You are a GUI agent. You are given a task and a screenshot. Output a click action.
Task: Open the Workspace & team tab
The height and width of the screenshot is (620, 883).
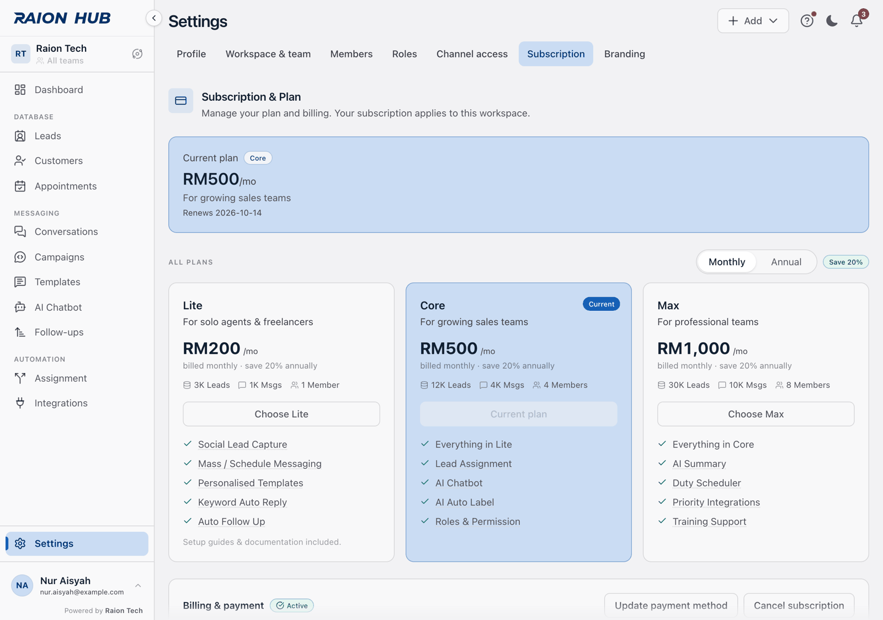click(x=268, y=54)
